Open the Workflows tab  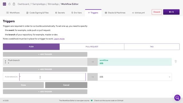pos(13,13)
